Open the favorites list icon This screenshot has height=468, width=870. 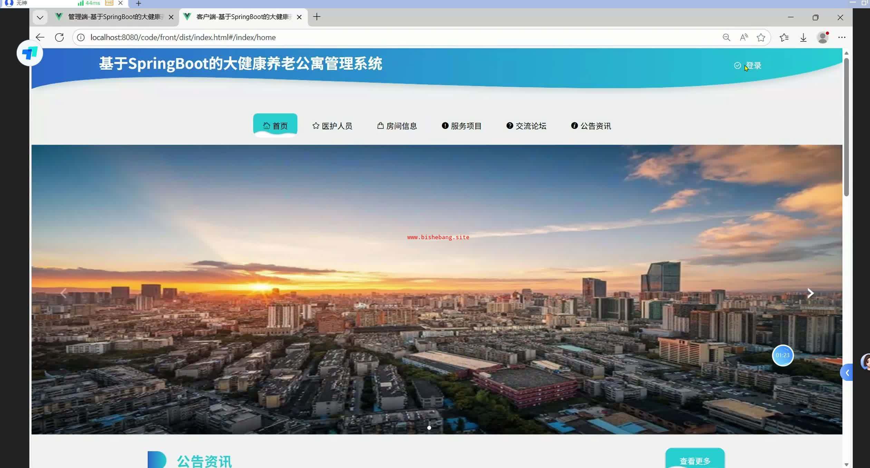click(x=784, y=37)
